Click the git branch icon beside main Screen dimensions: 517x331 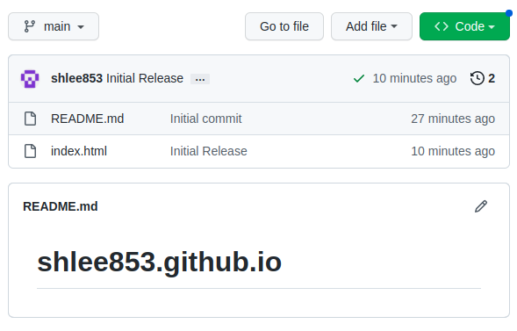(30, 26)
